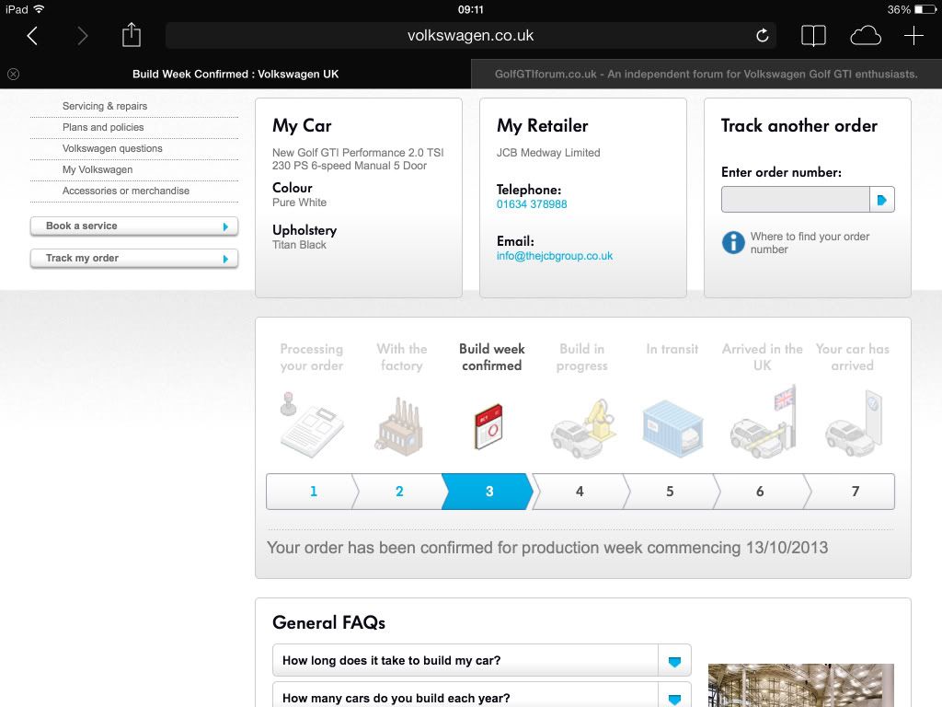
Task: Select the robot arm build illustration
Action: (582, 428)
